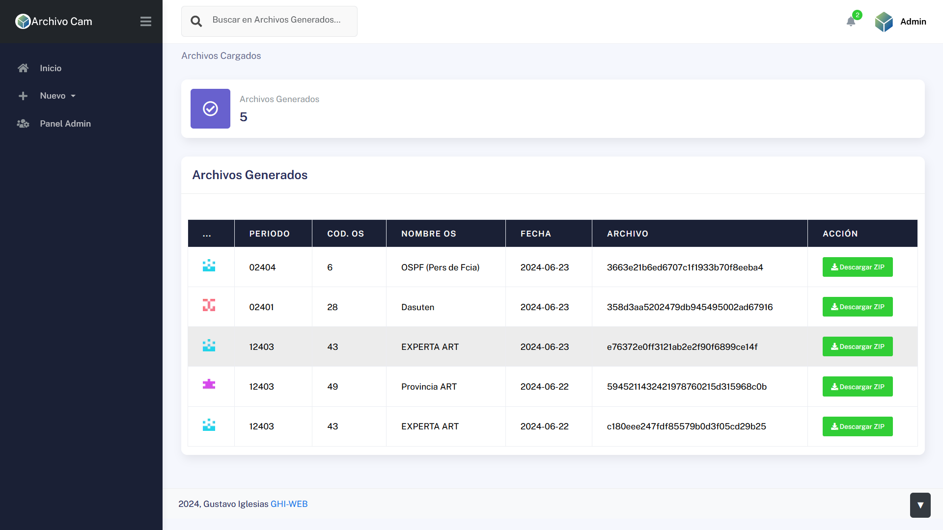943x530 pixels.
Task: Click file hash 3663e21b6ed6707c1f1933b70f8eeba4
Action: point(685,267)
